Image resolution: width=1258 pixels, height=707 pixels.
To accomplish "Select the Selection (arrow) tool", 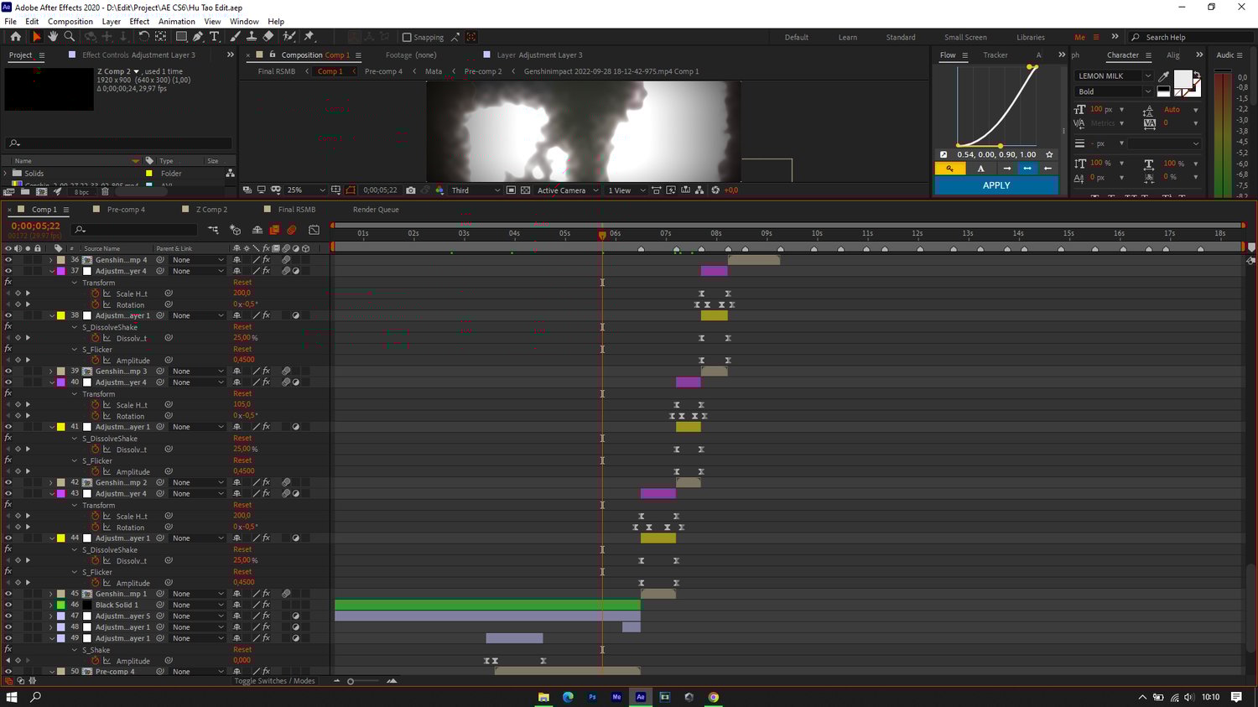I will coord(36,37).
